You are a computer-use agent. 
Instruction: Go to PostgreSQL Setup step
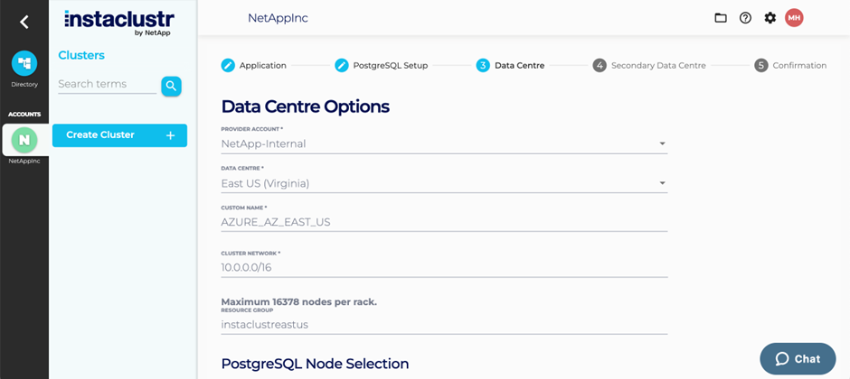click(x=382, y=65)
